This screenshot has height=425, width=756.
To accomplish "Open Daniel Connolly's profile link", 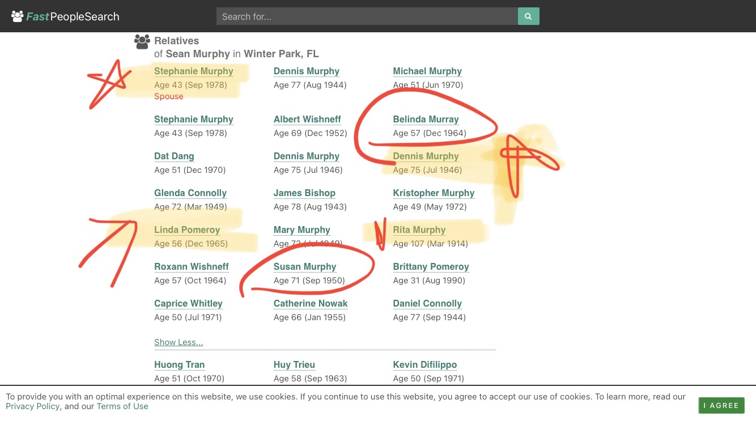I will point(427,304).
